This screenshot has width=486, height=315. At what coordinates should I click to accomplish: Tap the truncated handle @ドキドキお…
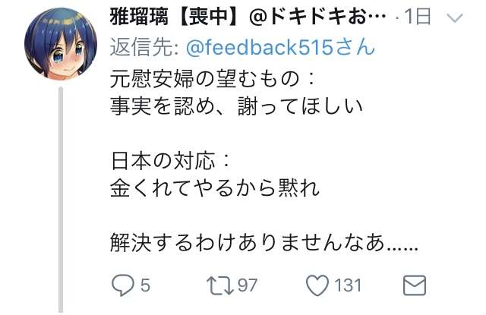click(x=317, y=16)
